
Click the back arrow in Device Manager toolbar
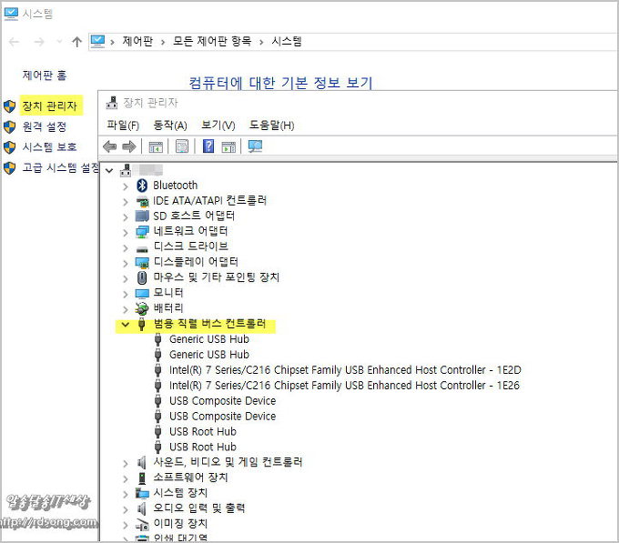[x=109, y=146]
